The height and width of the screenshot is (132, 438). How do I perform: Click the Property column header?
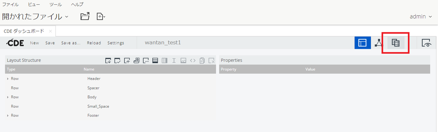[229, 69]
